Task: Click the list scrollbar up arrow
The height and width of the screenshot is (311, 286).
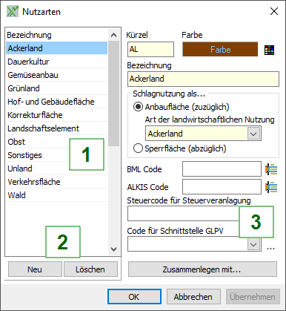Action: pos(113,35)
